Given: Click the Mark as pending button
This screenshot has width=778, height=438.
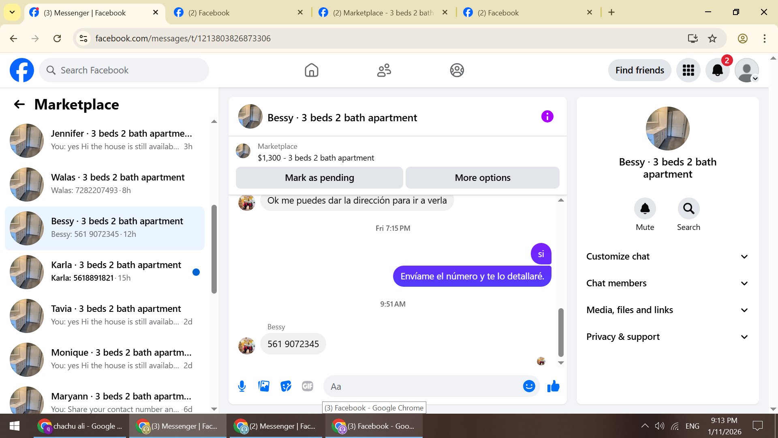Looking at the screenshot, I should (319, 178).
